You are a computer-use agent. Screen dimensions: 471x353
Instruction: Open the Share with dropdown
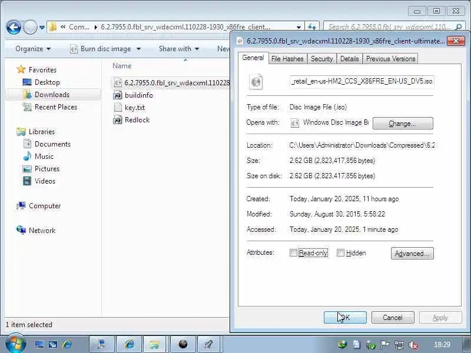click(179, 49)
